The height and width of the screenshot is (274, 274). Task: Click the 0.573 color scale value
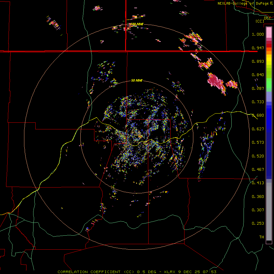258,142
